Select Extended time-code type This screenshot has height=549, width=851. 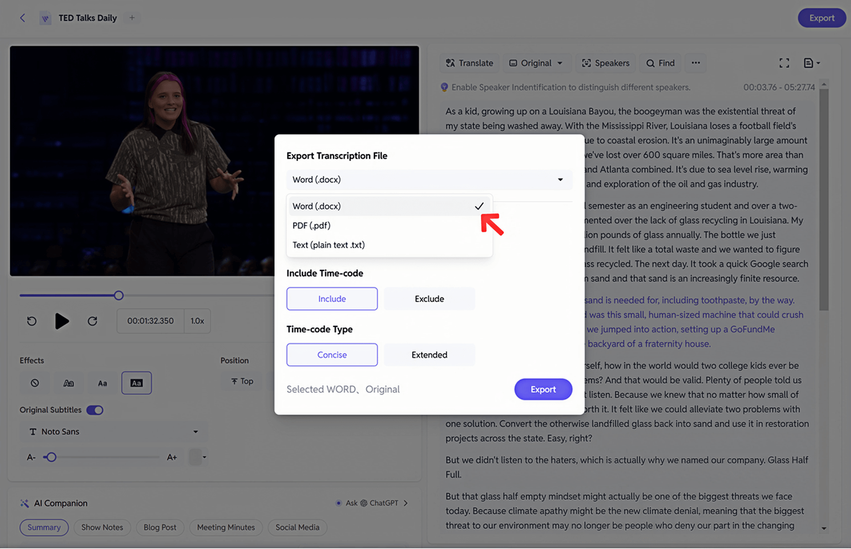(429, 355)
